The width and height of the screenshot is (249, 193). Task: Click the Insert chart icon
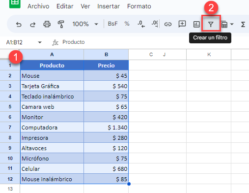pos(196,24)
